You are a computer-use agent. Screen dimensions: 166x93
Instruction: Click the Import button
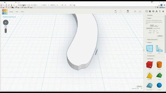160,36
